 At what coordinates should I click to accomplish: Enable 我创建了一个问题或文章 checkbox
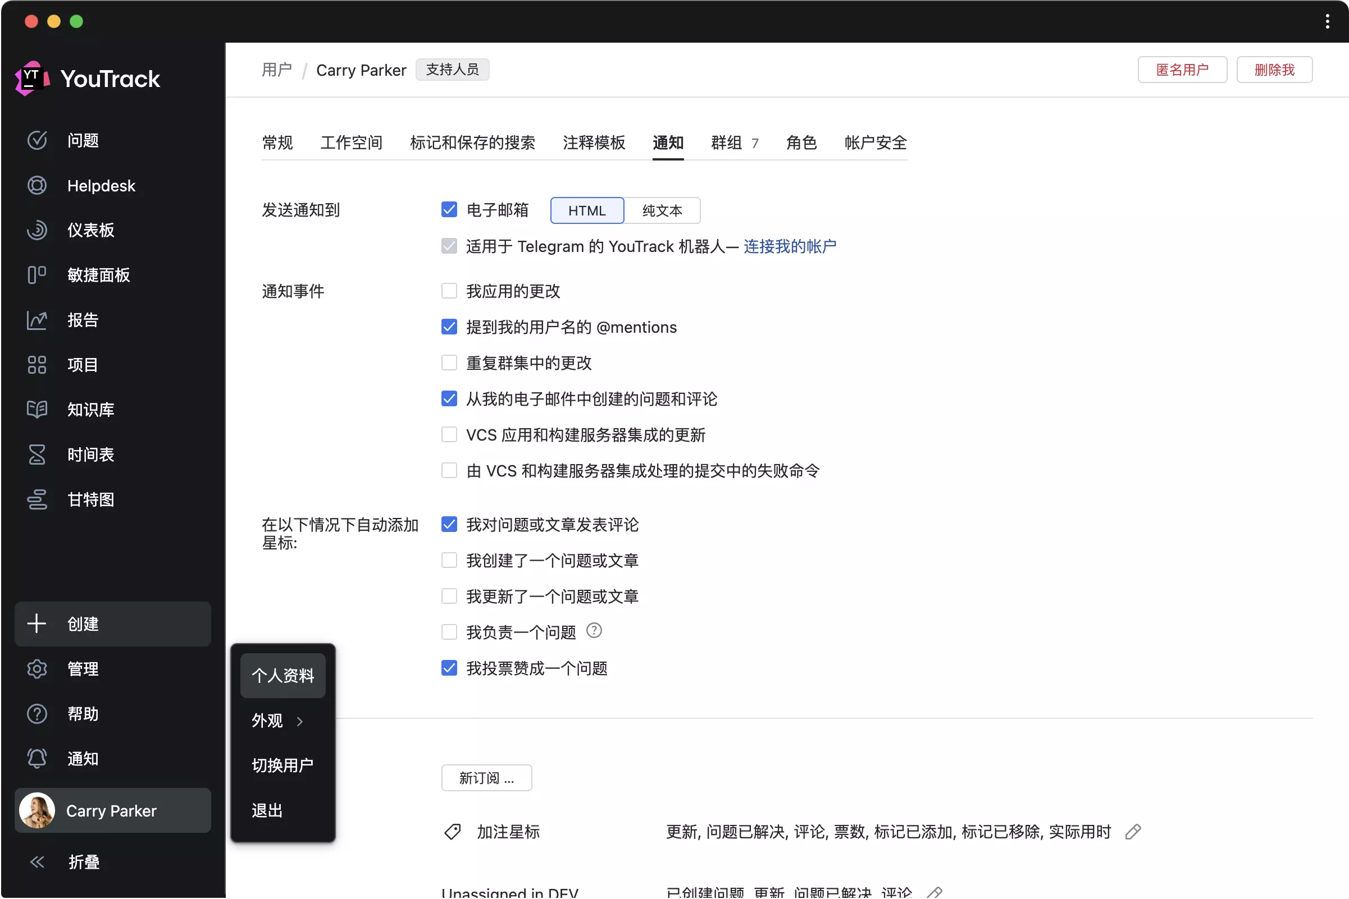(449, 560)
